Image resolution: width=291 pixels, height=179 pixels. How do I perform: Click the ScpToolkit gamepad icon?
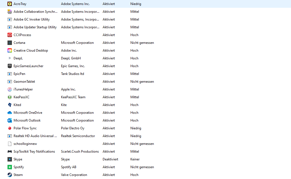10,152
